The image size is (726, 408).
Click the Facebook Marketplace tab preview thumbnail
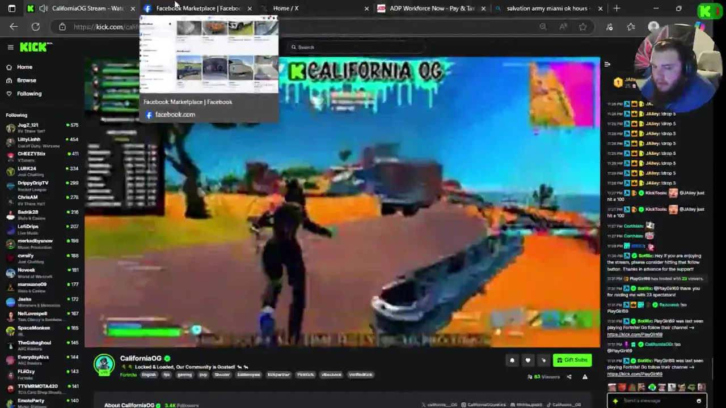click(x=209, y=53)
